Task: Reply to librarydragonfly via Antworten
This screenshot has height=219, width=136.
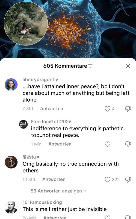Action: coord(52,109)
